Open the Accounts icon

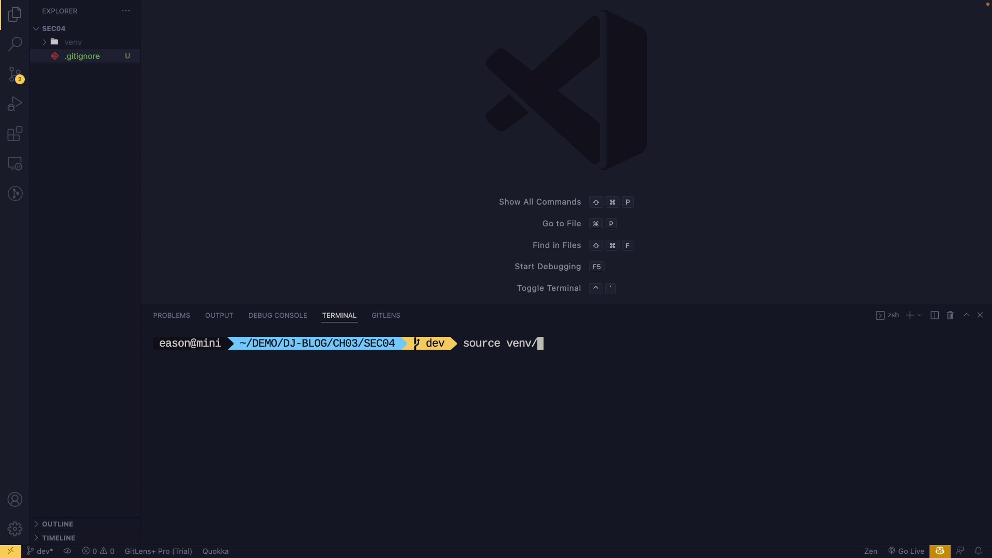15,500
